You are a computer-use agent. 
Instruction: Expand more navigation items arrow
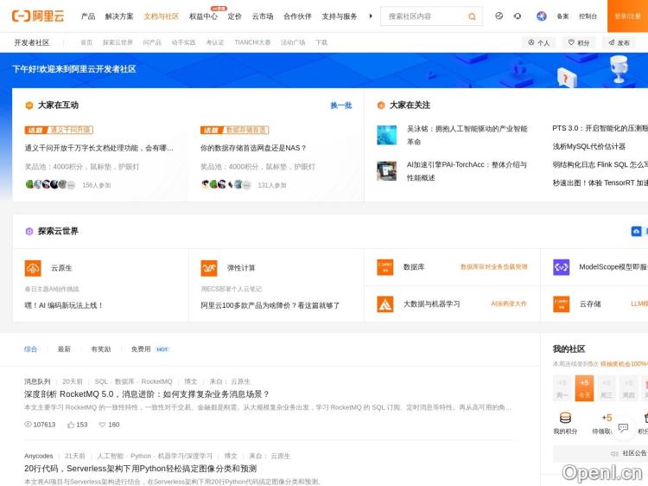371,16
